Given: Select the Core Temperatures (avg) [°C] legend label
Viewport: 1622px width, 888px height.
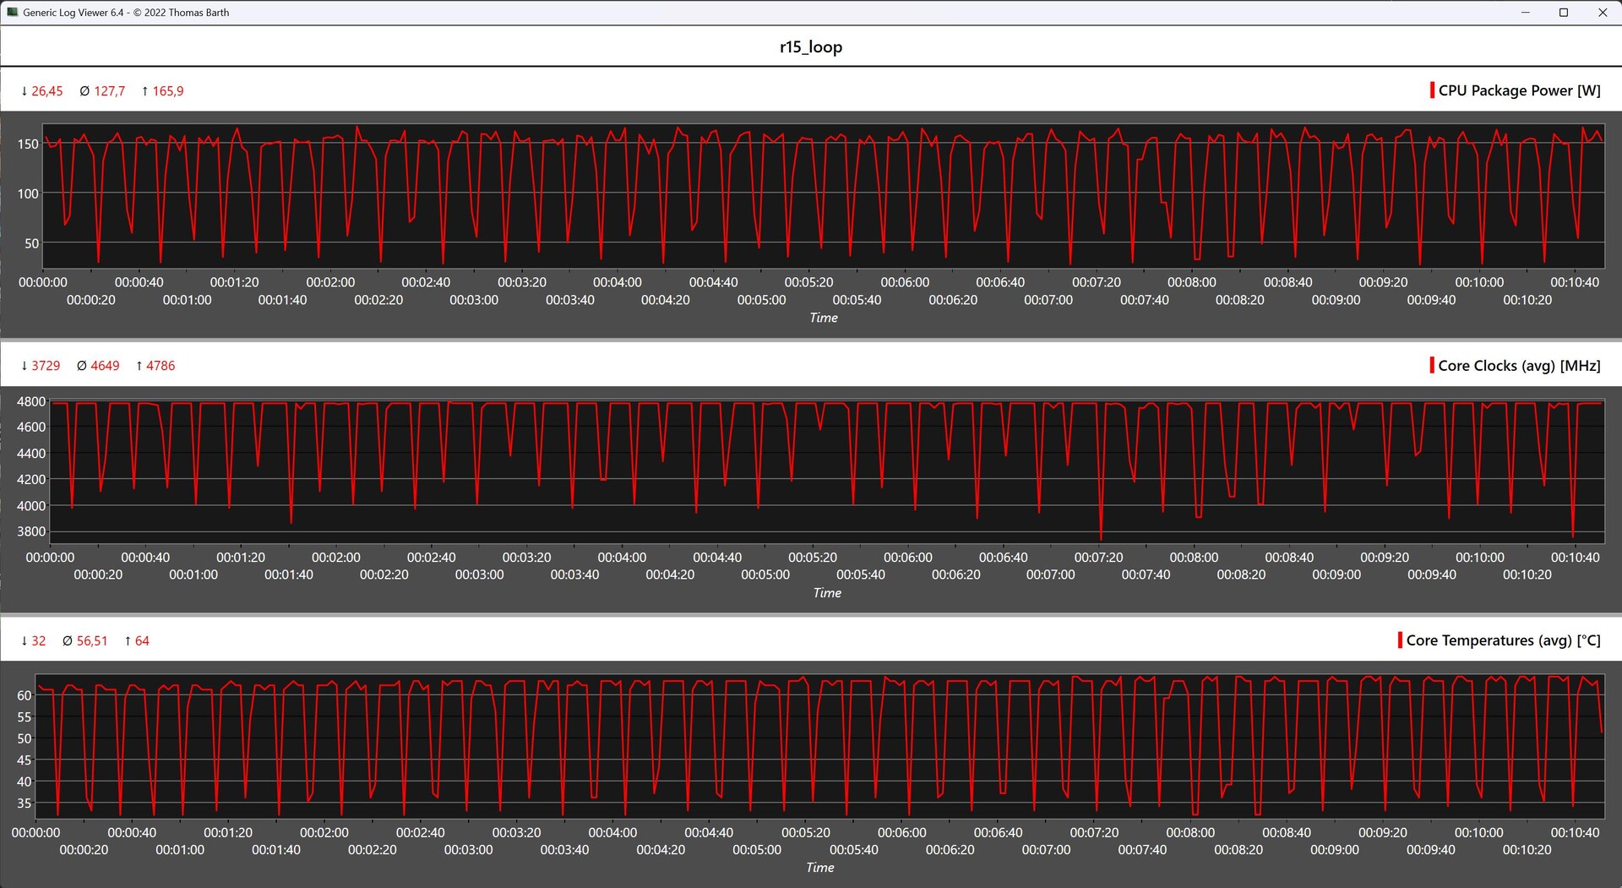Looking at the screenshot, I should 1503,640.
